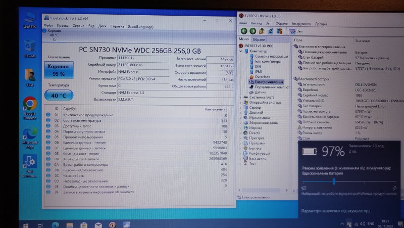Open the 'Сервис' menu in CrystalDiskInfo

tap(78, 25)
